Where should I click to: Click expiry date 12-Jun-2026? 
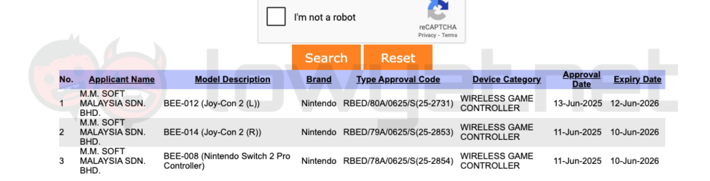(x=634, y=103)
